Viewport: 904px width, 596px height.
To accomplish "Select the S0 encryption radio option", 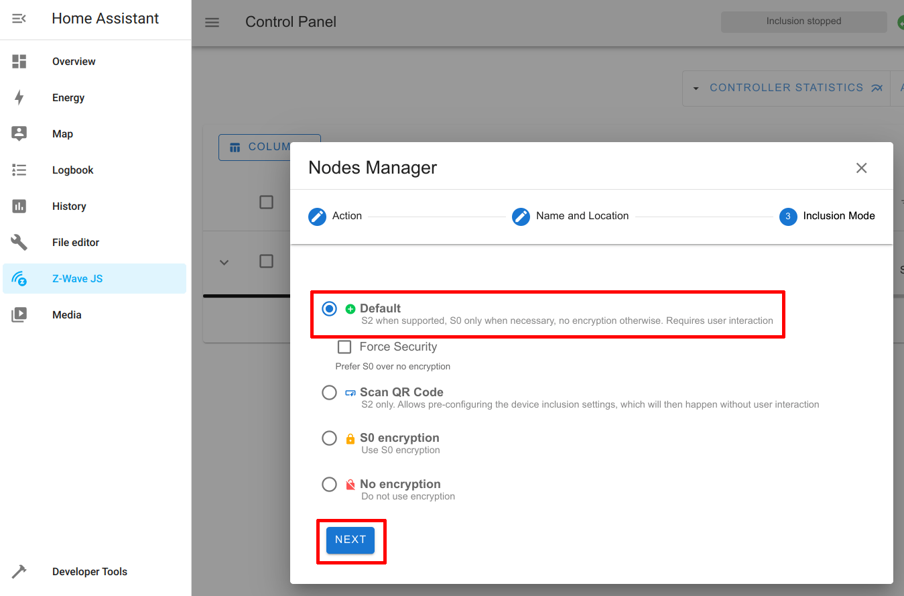I will point(329,438).
